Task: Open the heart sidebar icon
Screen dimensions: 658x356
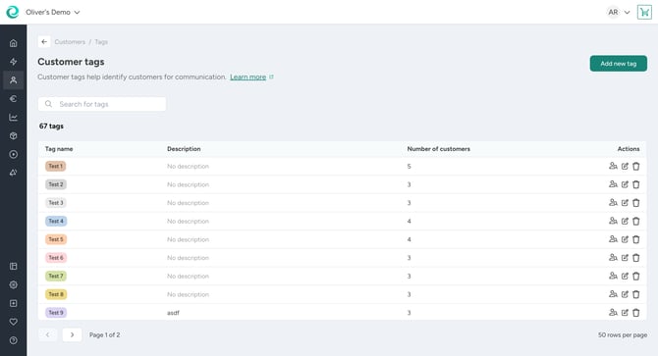Action: point(14,322)
